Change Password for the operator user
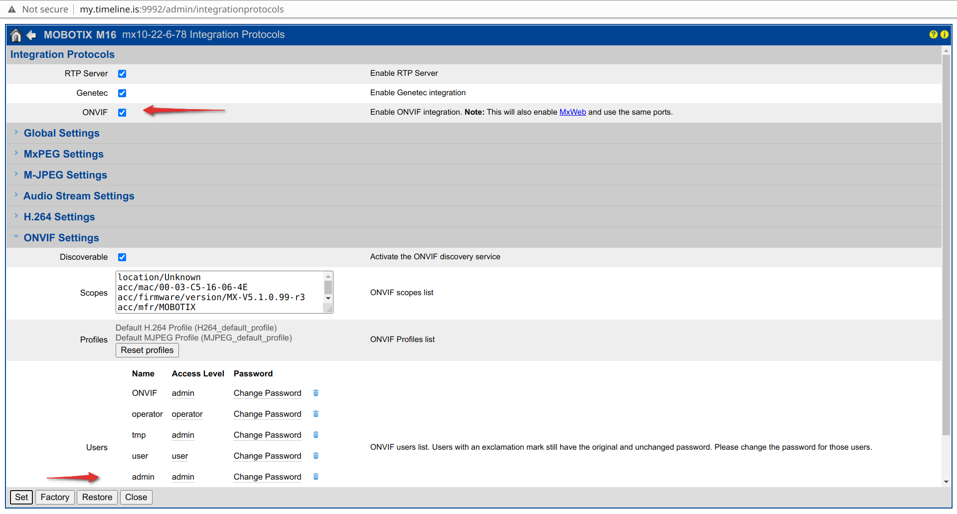 (267, 414)
